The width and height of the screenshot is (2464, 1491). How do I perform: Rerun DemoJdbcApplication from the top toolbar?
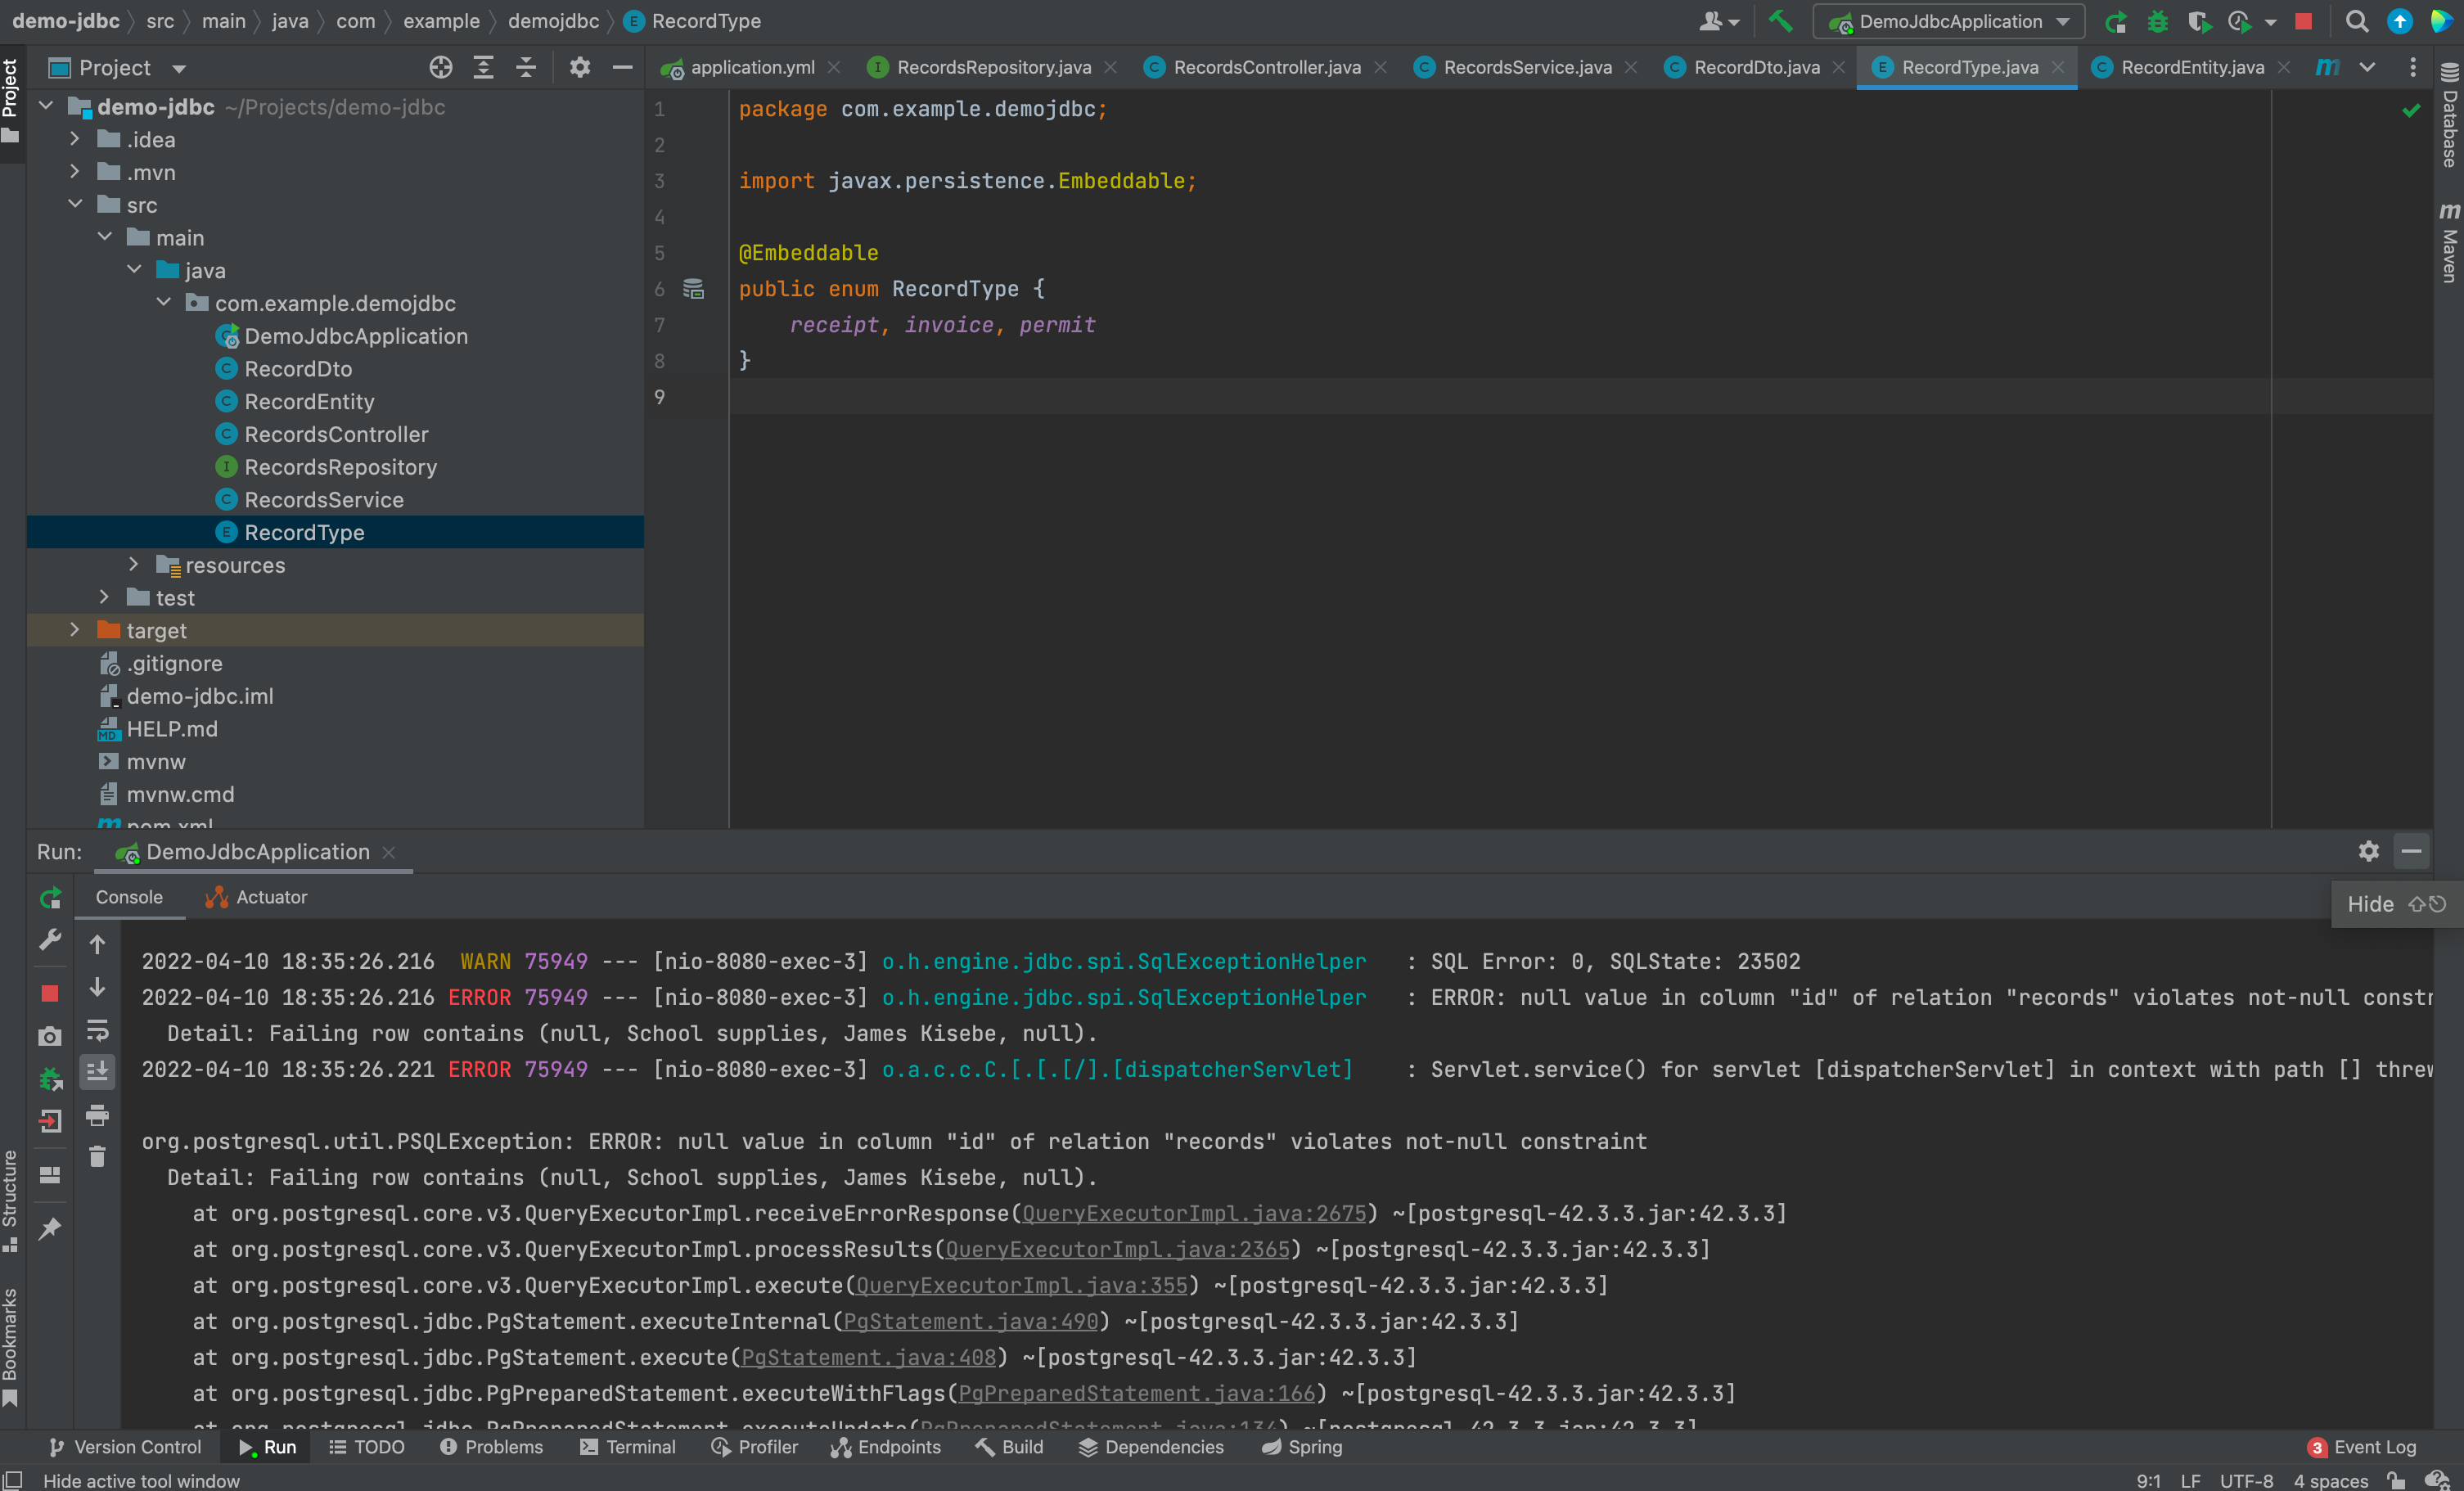pyautogui.click(x=2115, y=21)
